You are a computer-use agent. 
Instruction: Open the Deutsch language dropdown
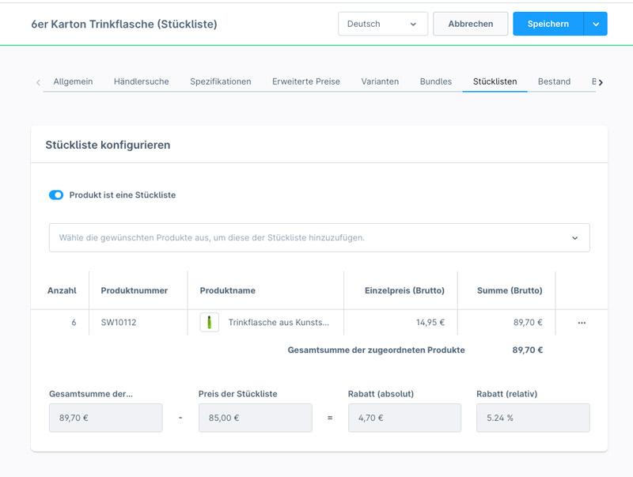pyautogui.click(x=382, y=24)
